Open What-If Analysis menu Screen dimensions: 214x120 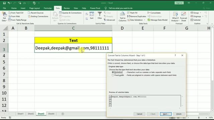(x=175, y=17)
